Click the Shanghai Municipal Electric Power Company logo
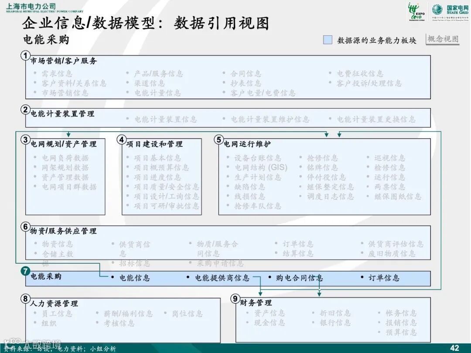This screenshot has height=353, width=471. [x=44, y=8]
